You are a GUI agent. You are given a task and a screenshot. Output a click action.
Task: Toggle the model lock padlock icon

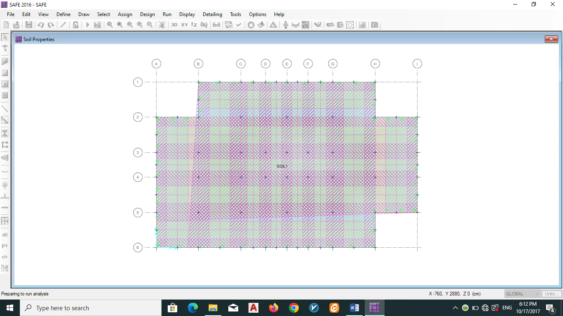[x=75, y=25]
